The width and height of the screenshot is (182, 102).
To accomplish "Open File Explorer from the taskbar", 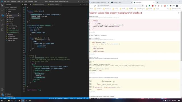I will click(9, 101).
